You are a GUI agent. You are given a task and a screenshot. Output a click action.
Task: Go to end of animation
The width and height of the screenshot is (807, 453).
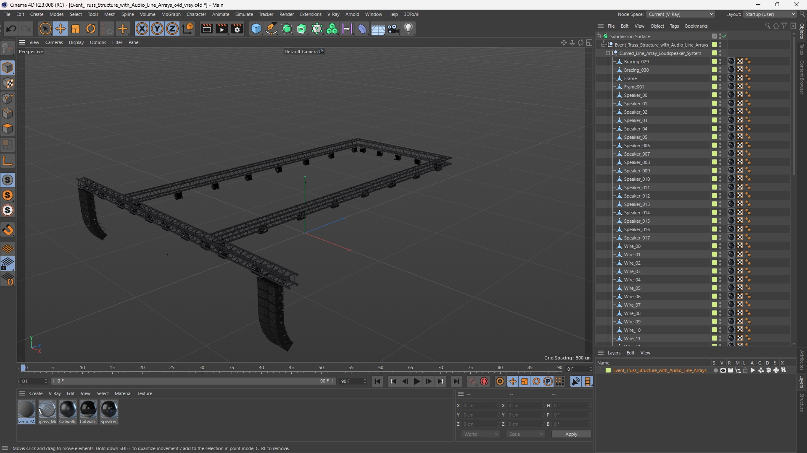(456, 381)
